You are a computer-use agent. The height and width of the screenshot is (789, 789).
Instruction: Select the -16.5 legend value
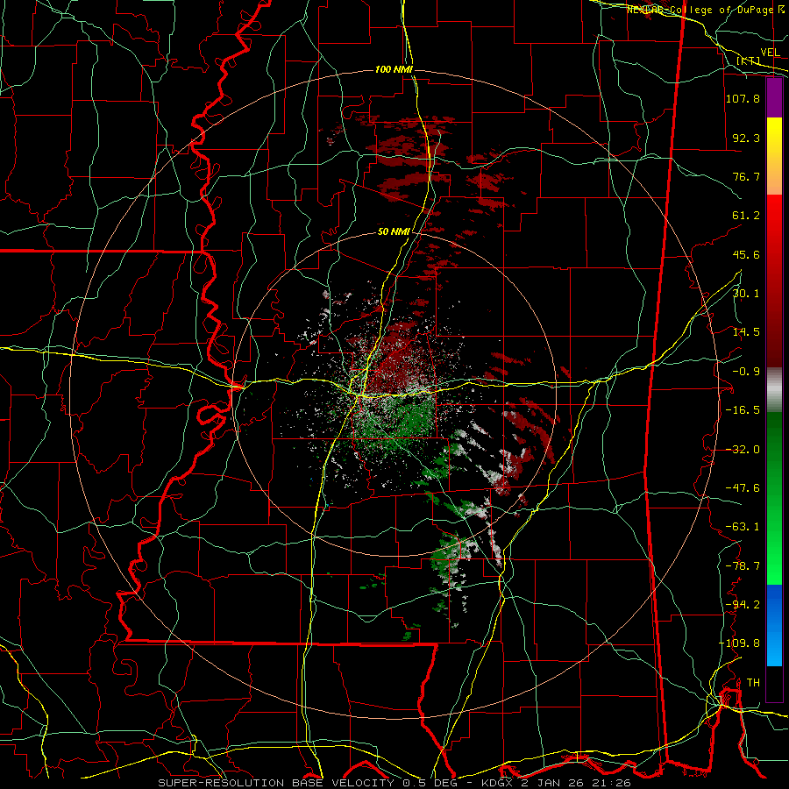743,410
